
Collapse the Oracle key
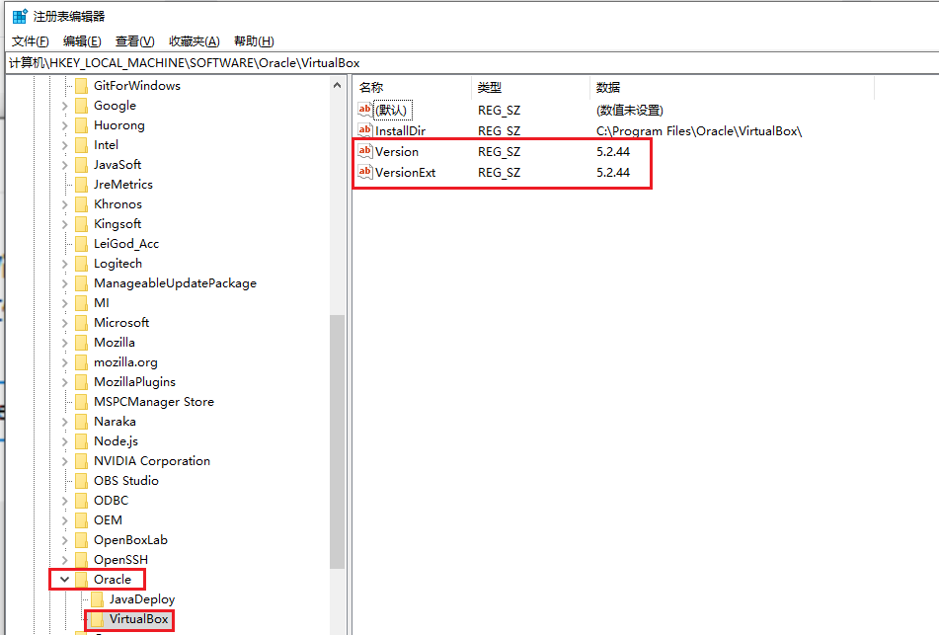65,580
